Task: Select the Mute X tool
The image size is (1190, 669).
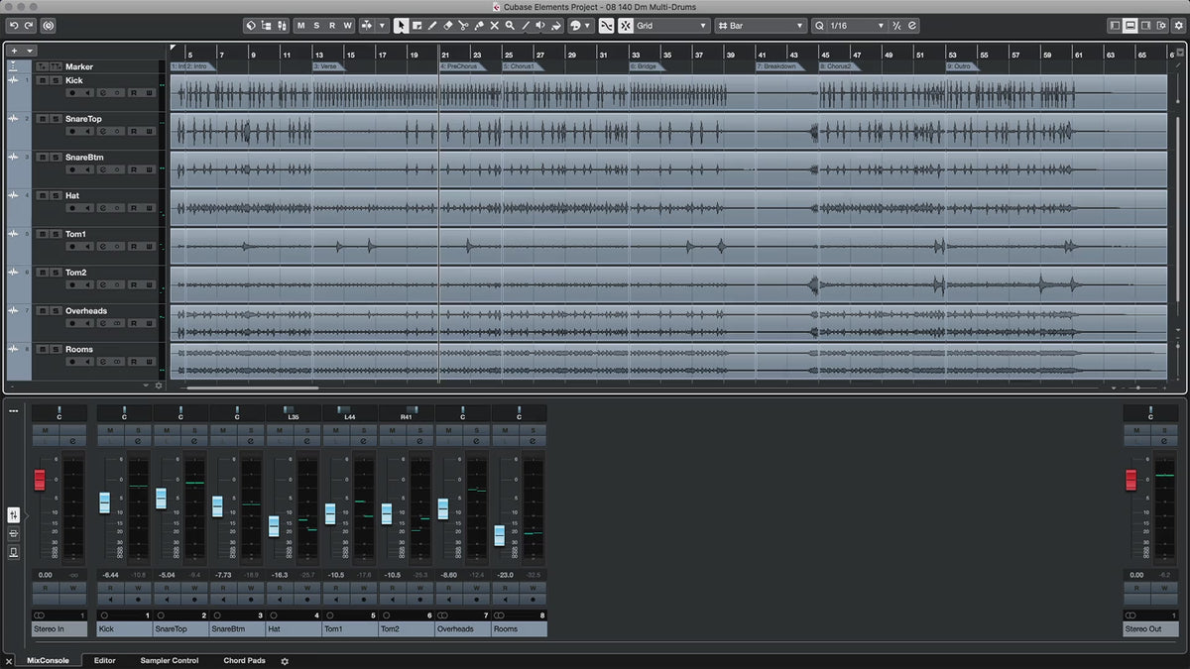Action: [x=494, y=26]
